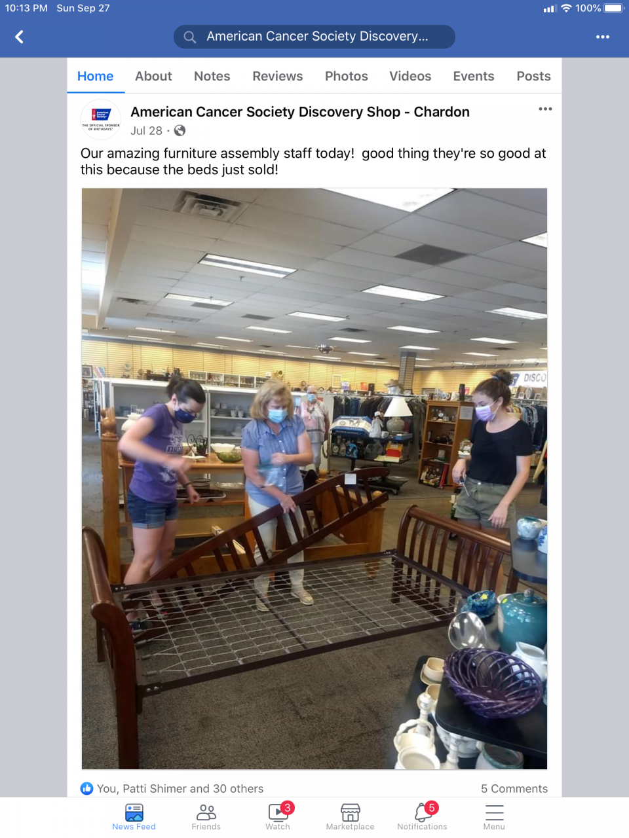This screenshot has width=629, height=838.
Task: Open the furniture assembly photo
Action: coord(314,479)
